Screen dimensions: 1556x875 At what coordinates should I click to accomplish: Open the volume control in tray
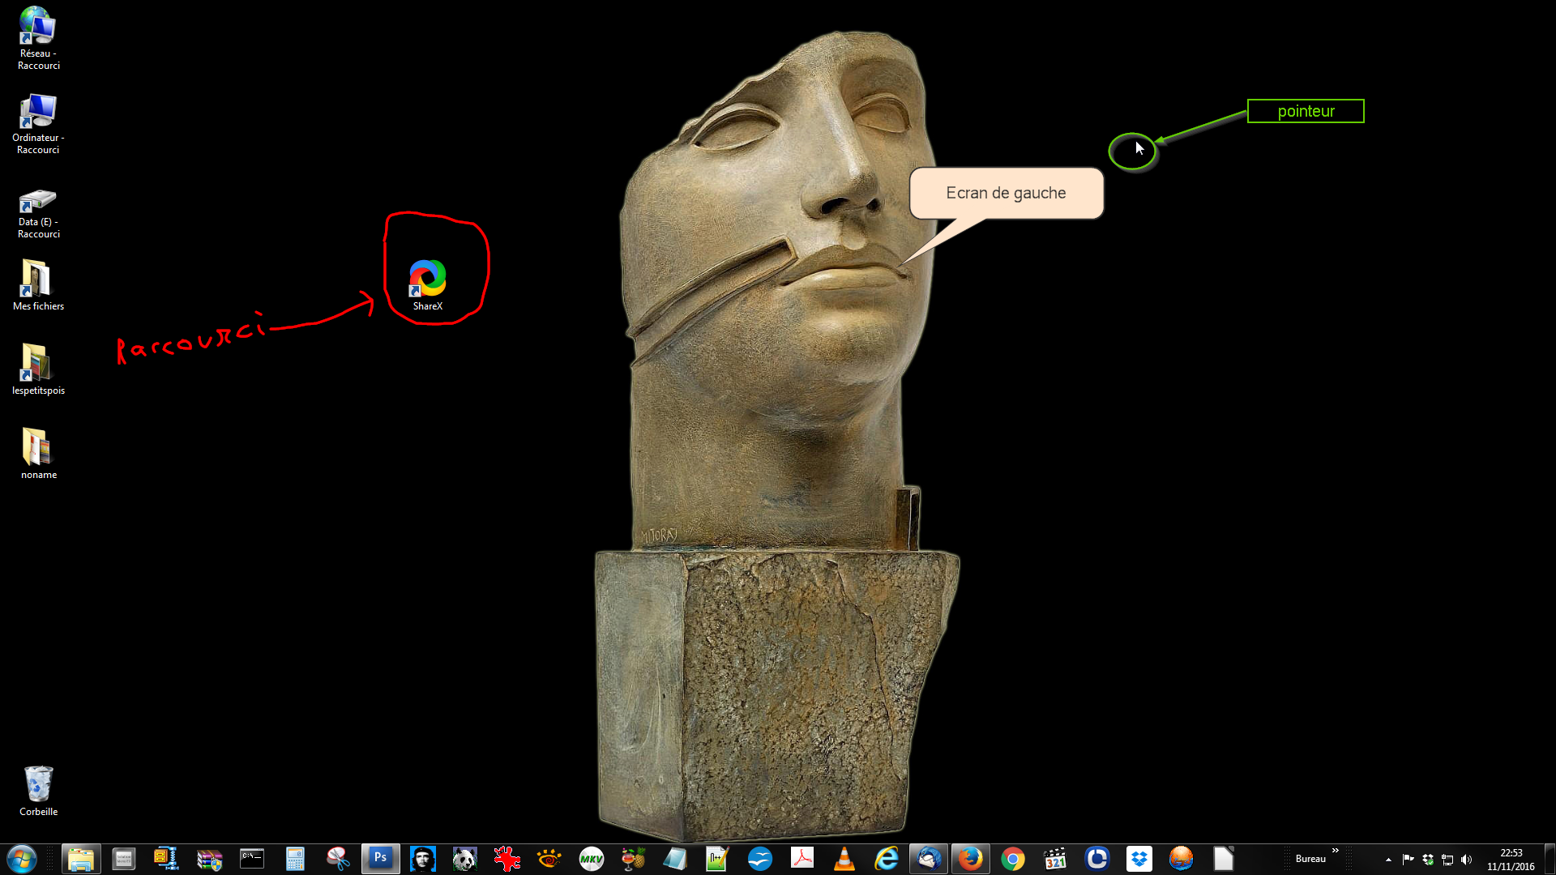pyautogui.click(x=1466, y=860)
